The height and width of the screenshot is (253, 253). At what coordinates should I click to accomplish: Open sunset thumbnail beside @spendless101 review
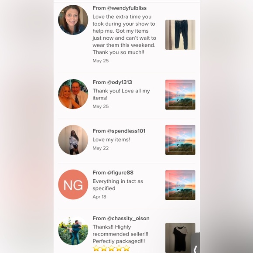pos(180,140)
